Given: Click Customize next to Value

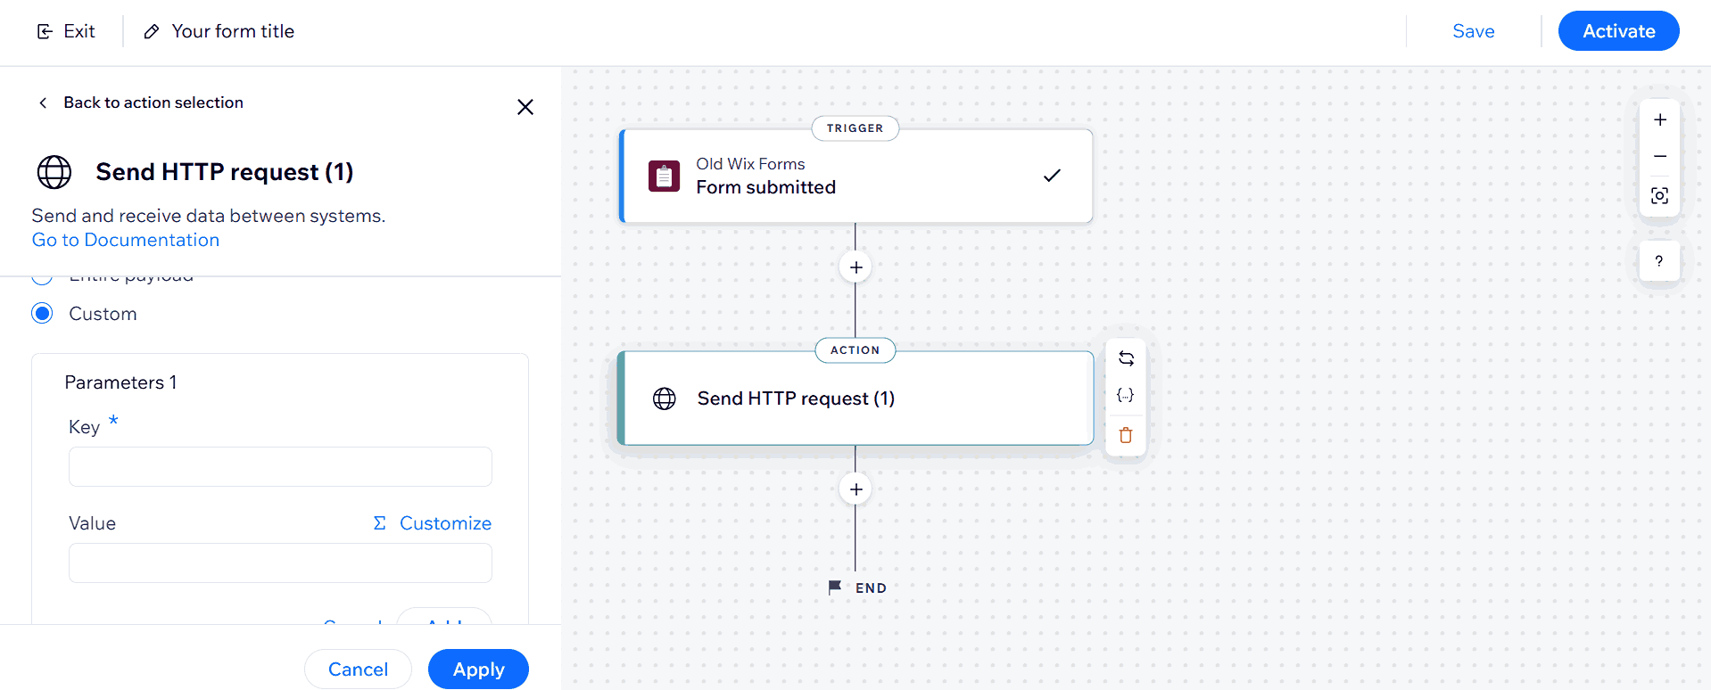Looking at the screenshot, I should 433,523.
